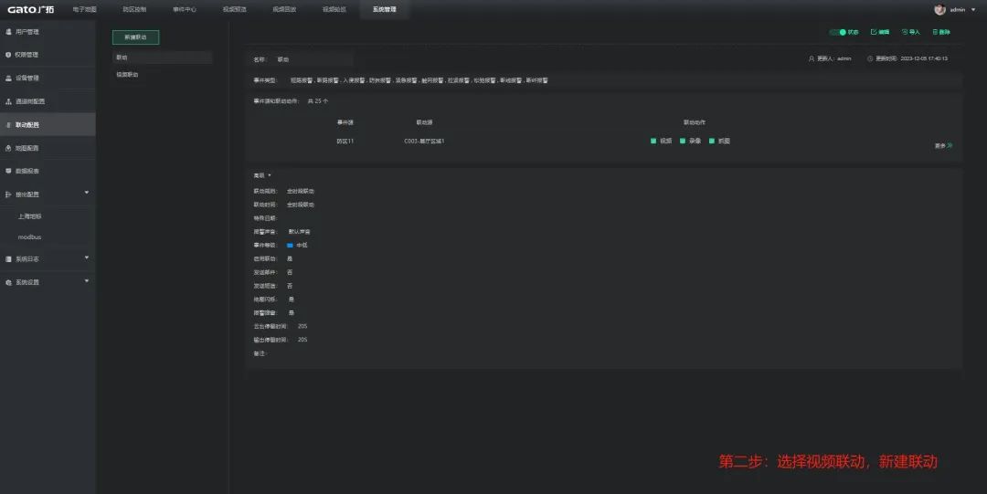Open the admin account dropdown arrow
987x494 pixels.
[x=972, y=9]
